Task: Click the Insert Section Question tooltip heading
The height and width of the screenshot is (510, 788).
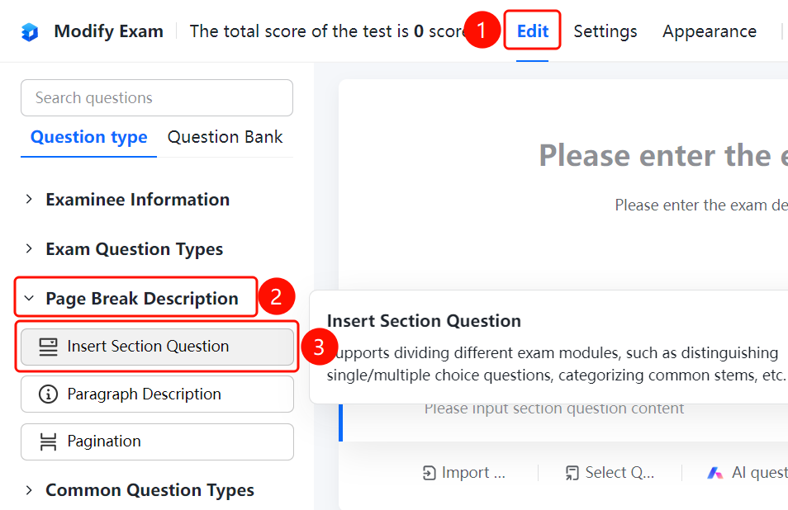Action: pyautogui.click(x=424, y=321)
